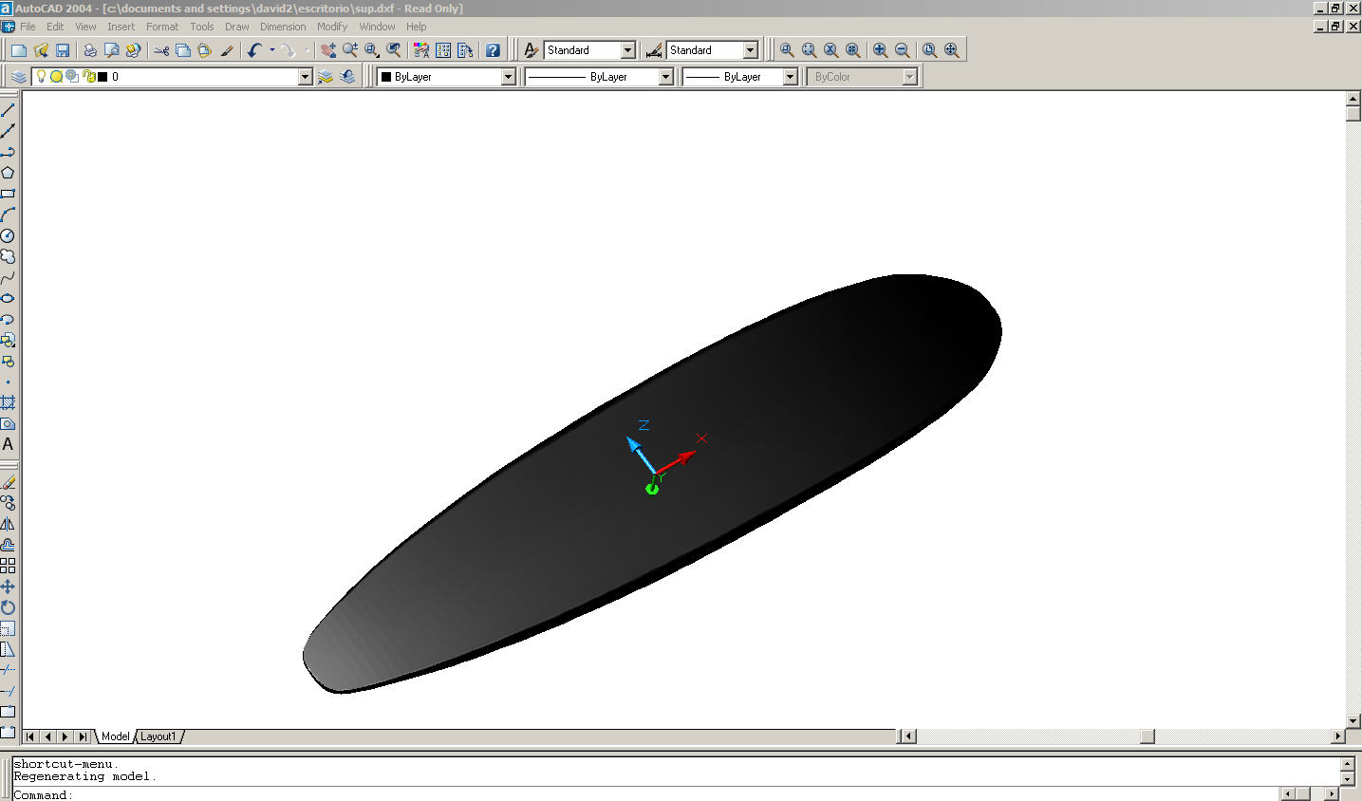The height and width of the screenshot is (801, 1362).
Task: Jump to first layout tab arrow
Action: [x=30, y=736]
